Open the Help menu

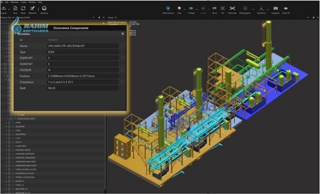40,2
